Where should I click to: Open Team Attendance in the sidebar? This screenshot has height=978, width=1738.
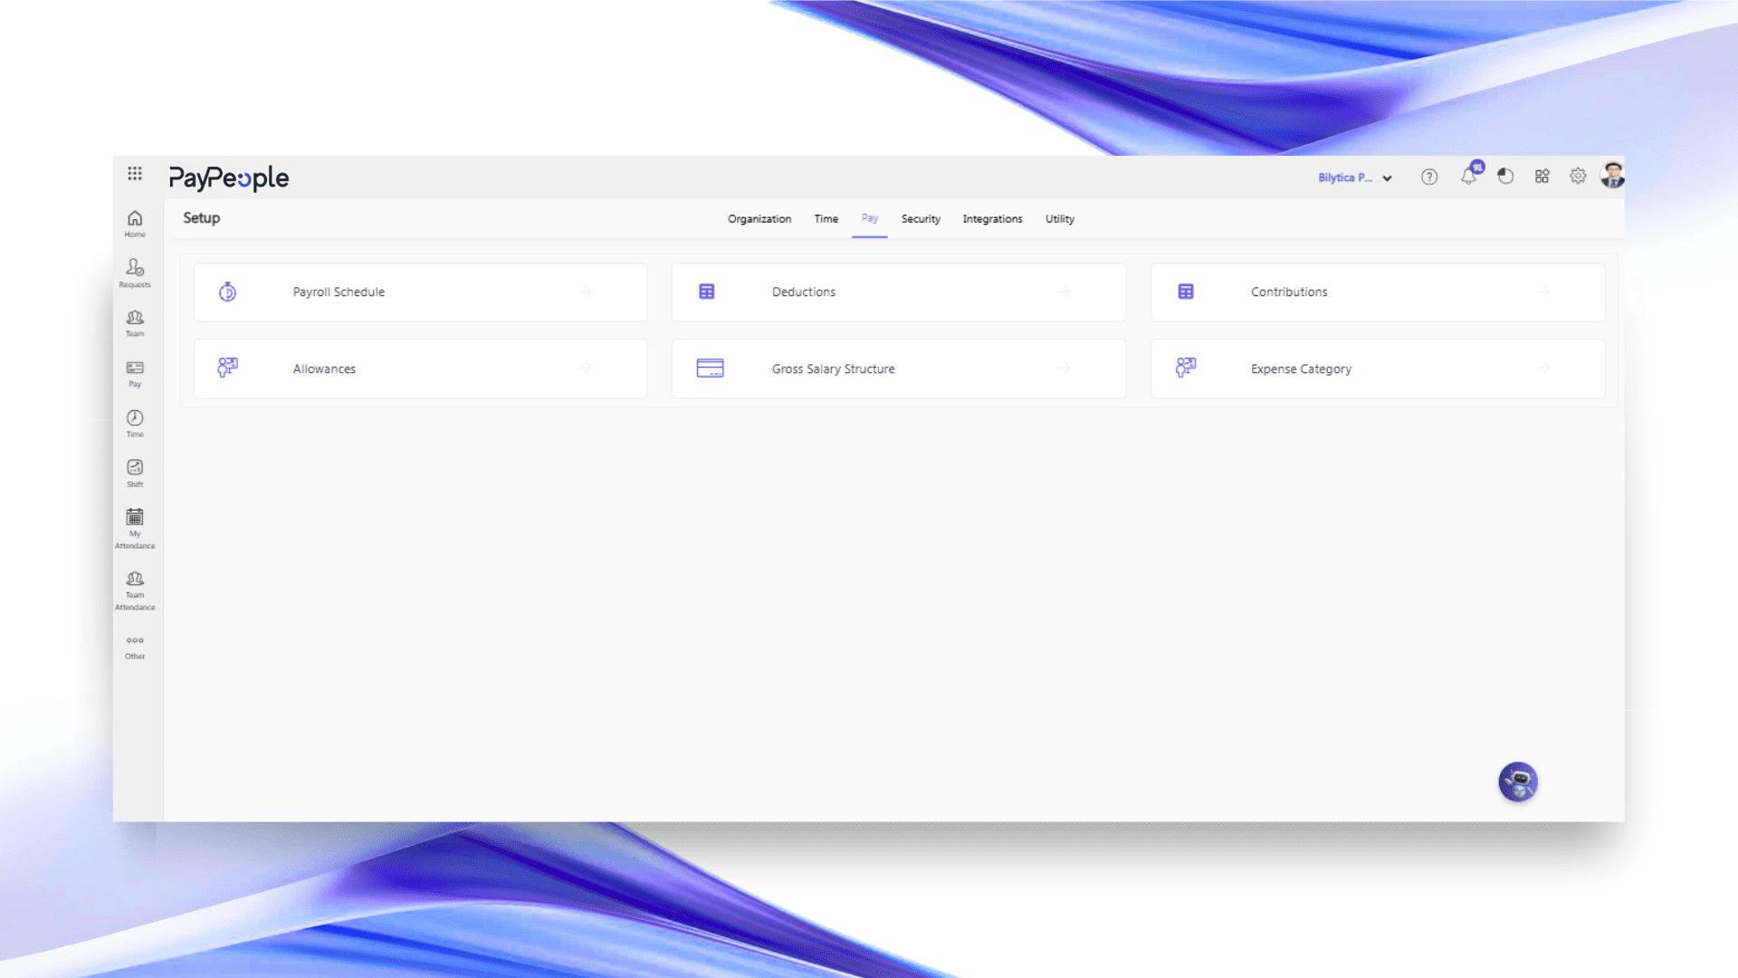[135, 590]
